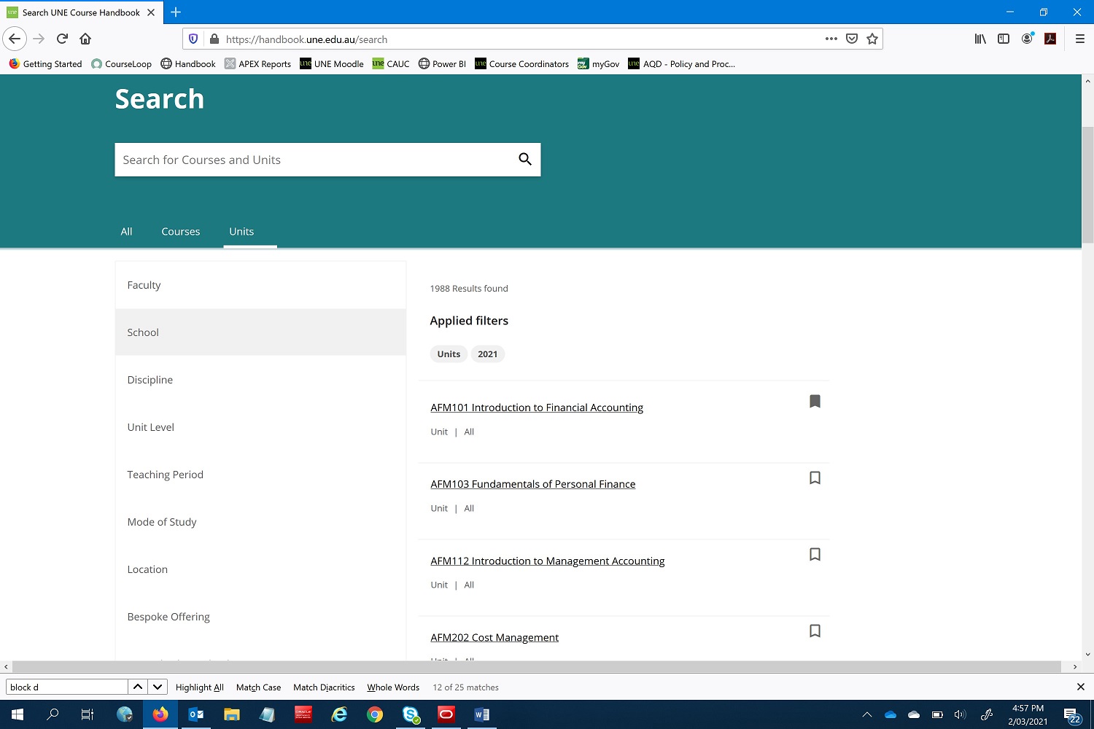The width and height of the screenshot is (1094, 729).
Task: Go to browser home page
Action: 85,39
